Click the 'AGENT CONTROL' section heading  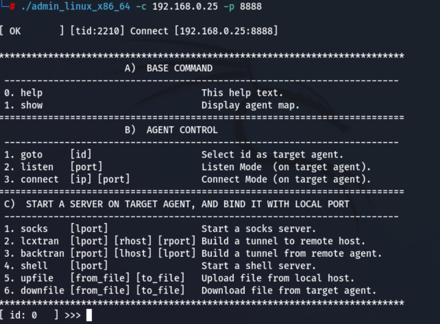pos(182,130)
